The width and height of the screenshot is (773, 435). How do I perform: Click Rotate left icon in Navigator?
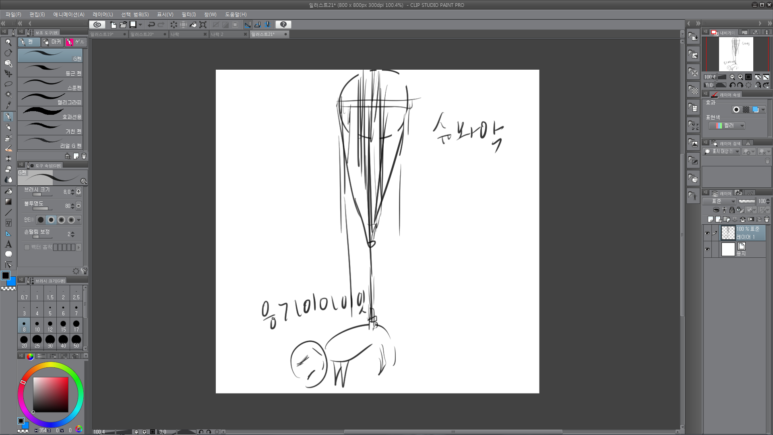coord(732,85)
